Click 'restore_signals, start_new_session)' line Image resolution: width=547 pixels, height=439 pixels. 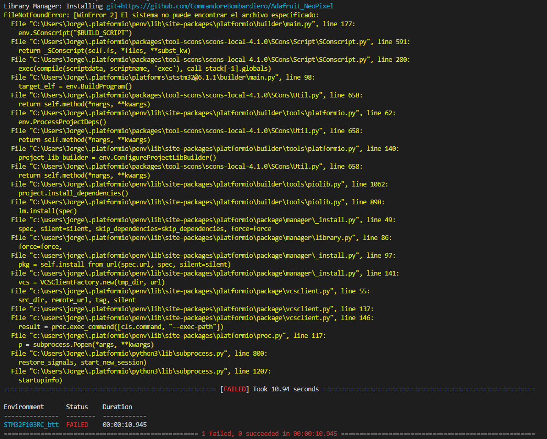click(82, 363)
